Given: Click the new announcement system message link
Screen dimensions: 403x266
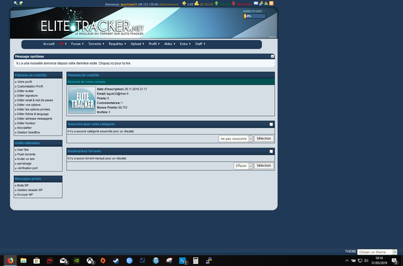Looking at the screenshot, I should (74, 63).
